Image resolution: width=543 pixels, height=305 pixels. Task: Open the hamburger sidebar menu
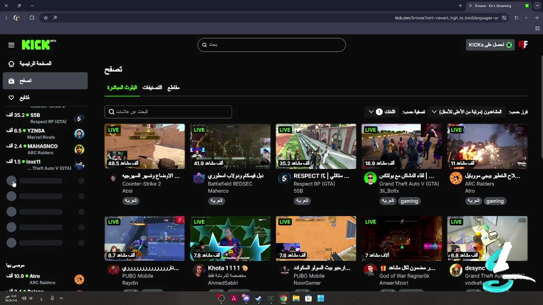pos(11,45)
